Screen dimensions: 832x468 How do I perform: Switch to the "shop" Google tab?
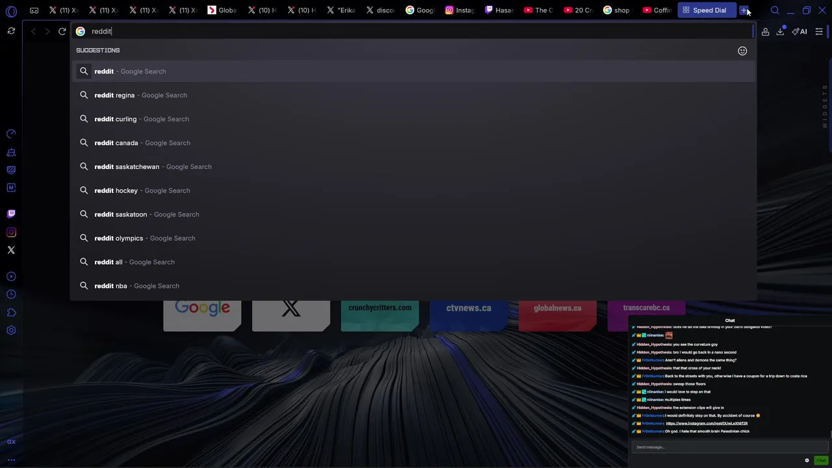617,10
